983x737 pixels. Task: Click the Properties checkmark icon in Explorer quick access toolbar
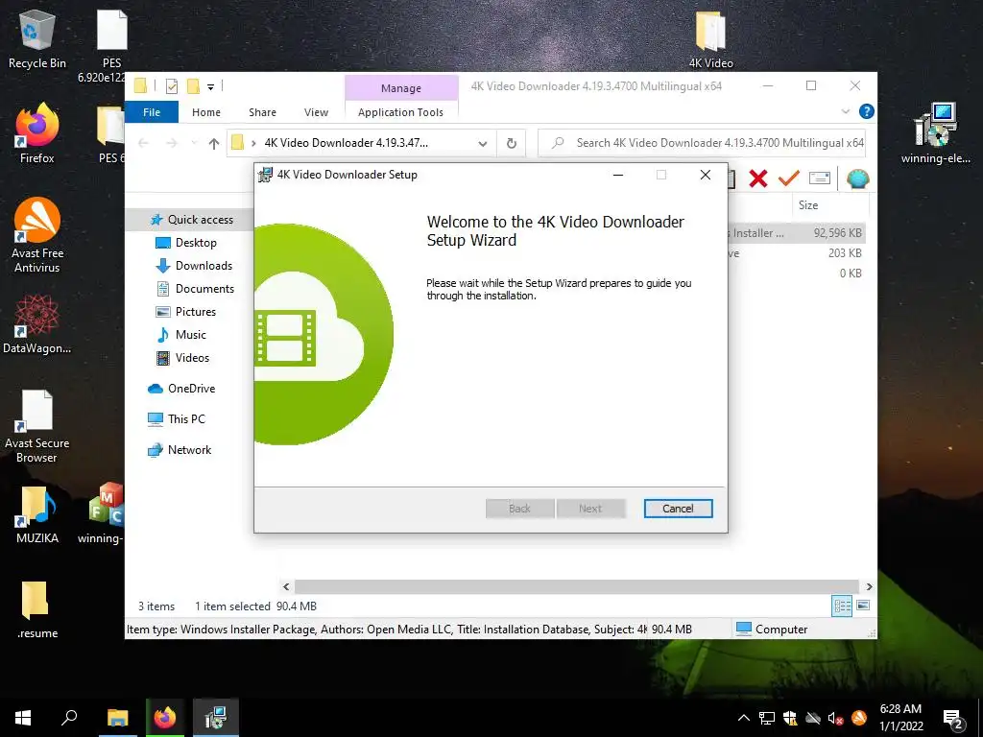pyautogui.click(x=171, y=86)
